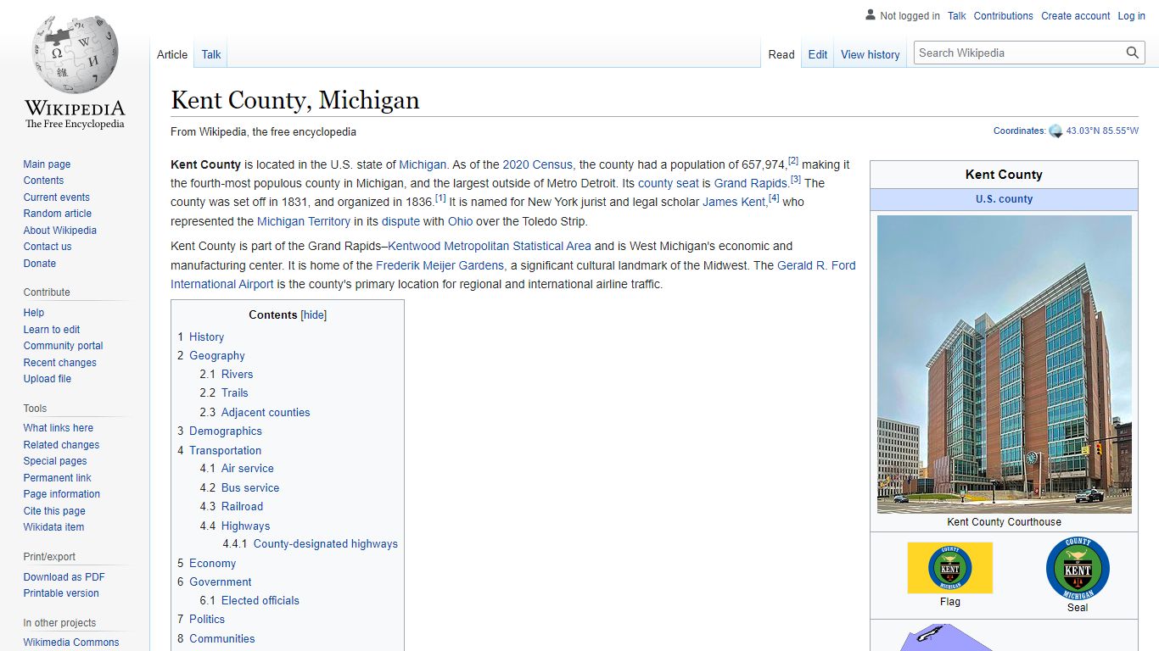
Task: Jump to Transportation in contents
Action: (x=225, y=451)
